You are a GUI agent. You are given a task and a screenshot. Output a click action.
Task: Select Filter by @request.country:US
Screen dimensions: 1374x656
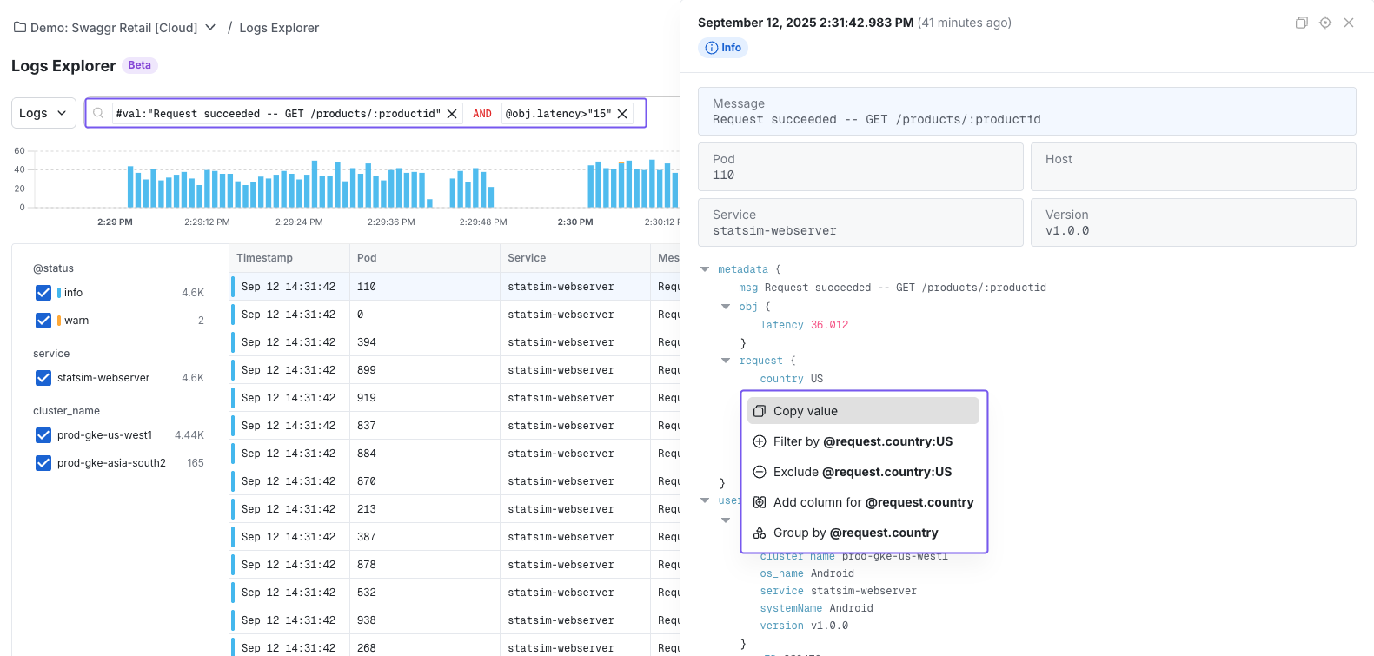[863, 441]
